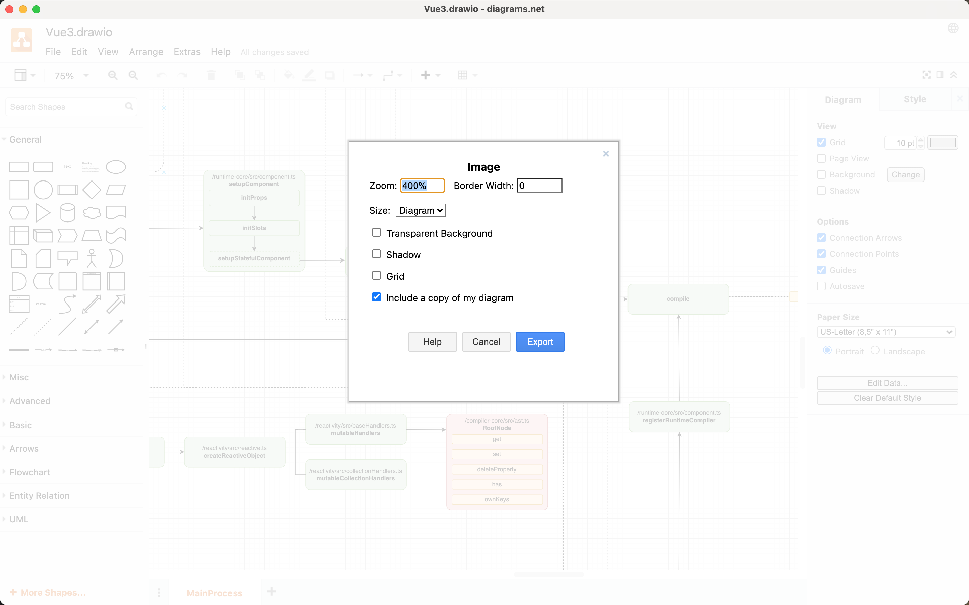The height and width of the screenshot is (605, 969).
Task: Expand the Flowchart shapes section
Action: coord(30,472)
